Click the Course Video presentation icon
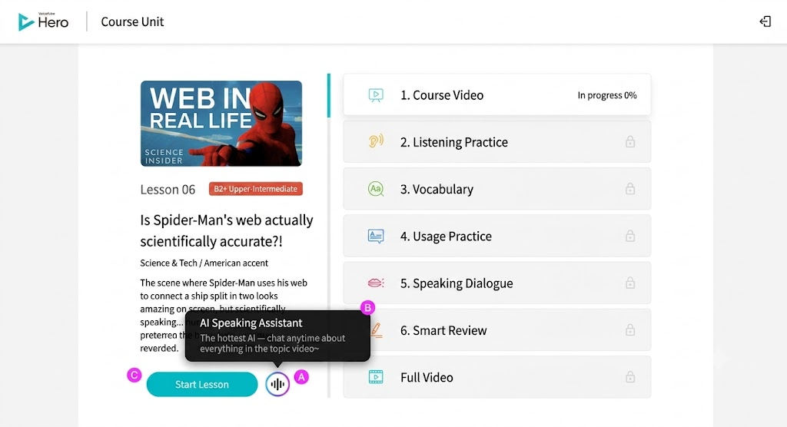787x427 pixels. 375,94
